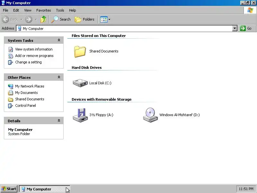Click the Details panel header
The image size is (257, 193).
34,121
